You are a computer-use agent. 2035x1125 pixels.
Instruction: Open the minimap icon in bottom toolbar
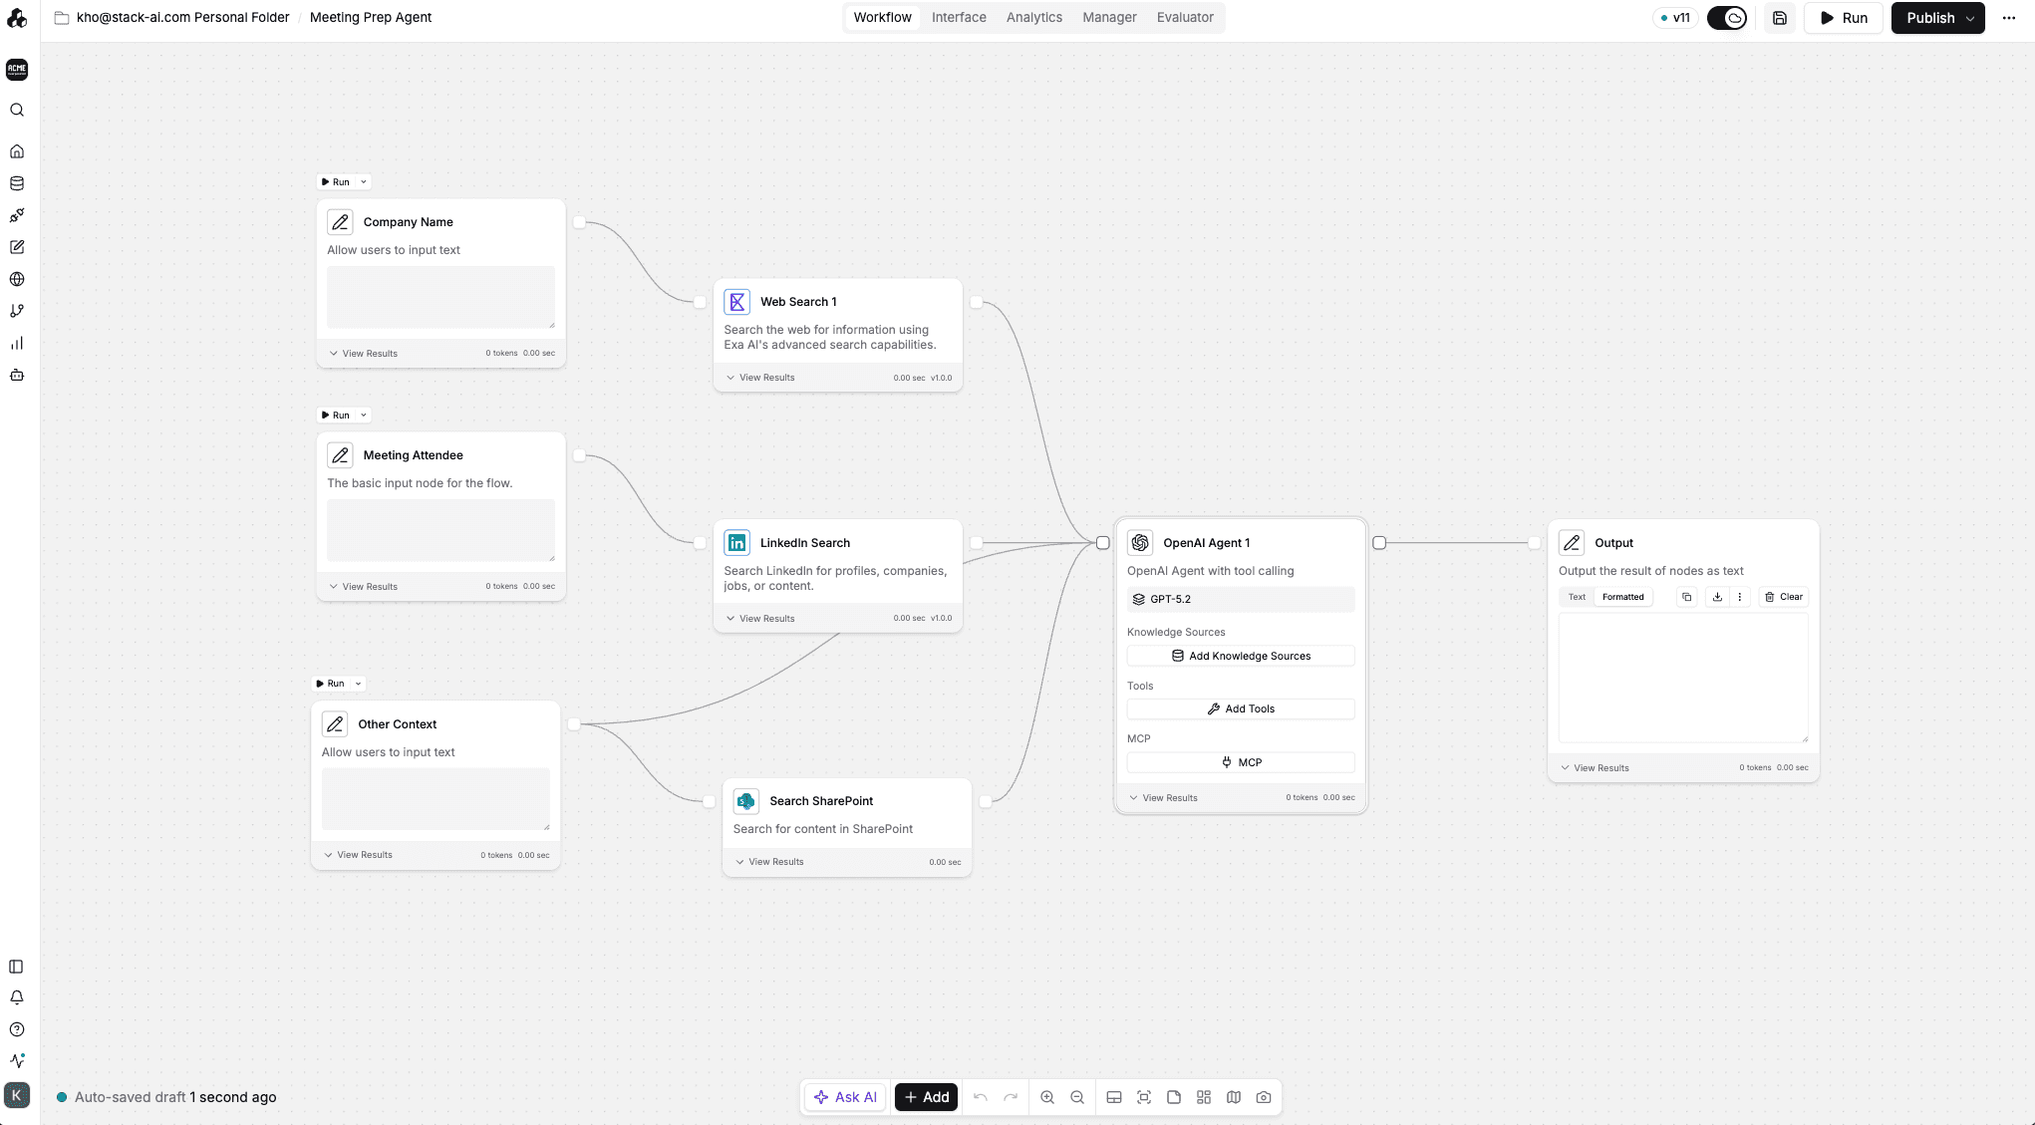point(1234,1097)
